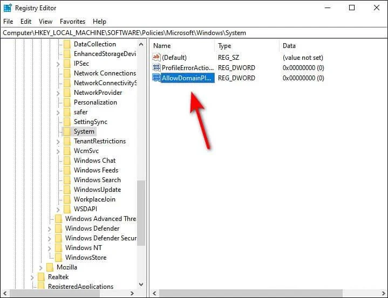The width and height of the screenshot is (388, 298).
Task: Click the DataCollection folder icon
Action: pos(67,44)
